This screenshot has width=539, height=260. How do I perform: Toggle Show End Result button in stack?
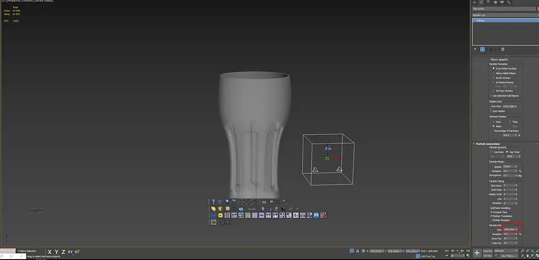(483, 49)
